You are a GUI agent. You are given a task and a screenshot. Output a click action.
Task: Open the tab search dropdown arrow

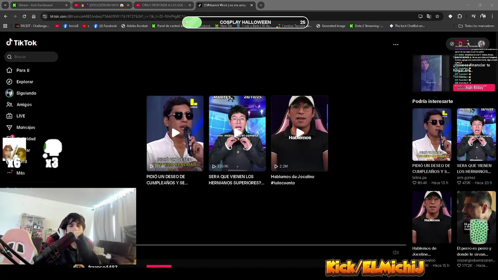5,5
